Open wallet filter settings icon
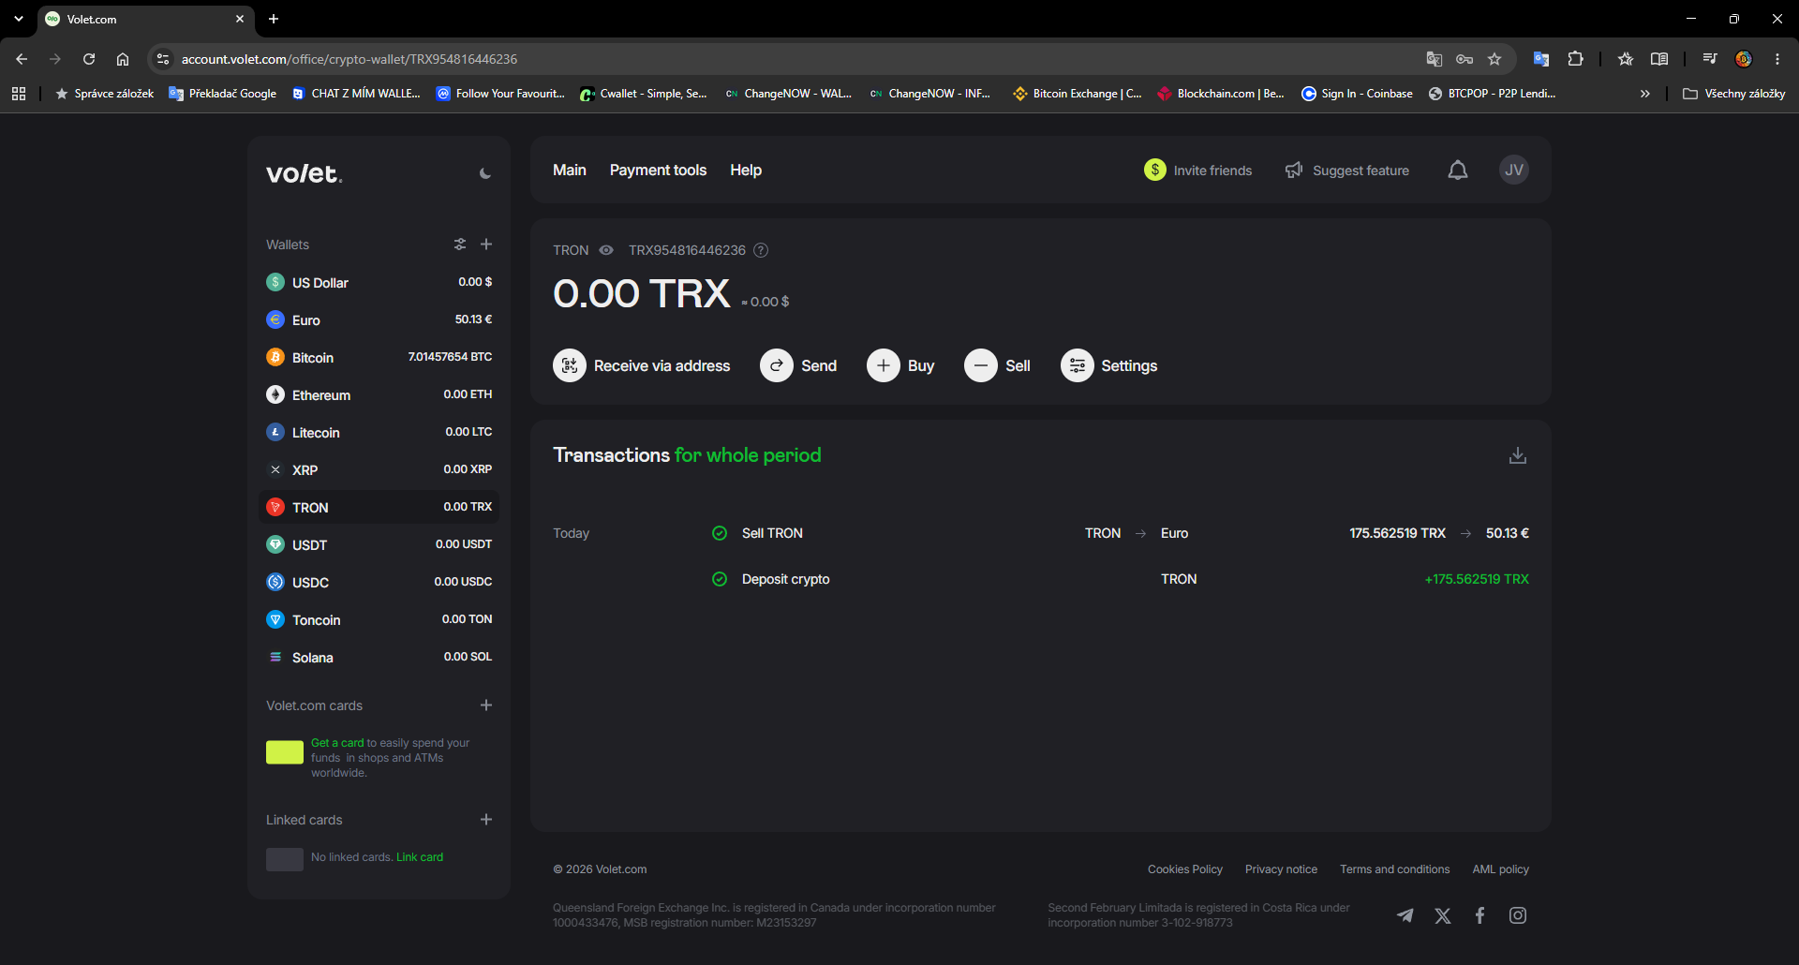 coord(460,245)
